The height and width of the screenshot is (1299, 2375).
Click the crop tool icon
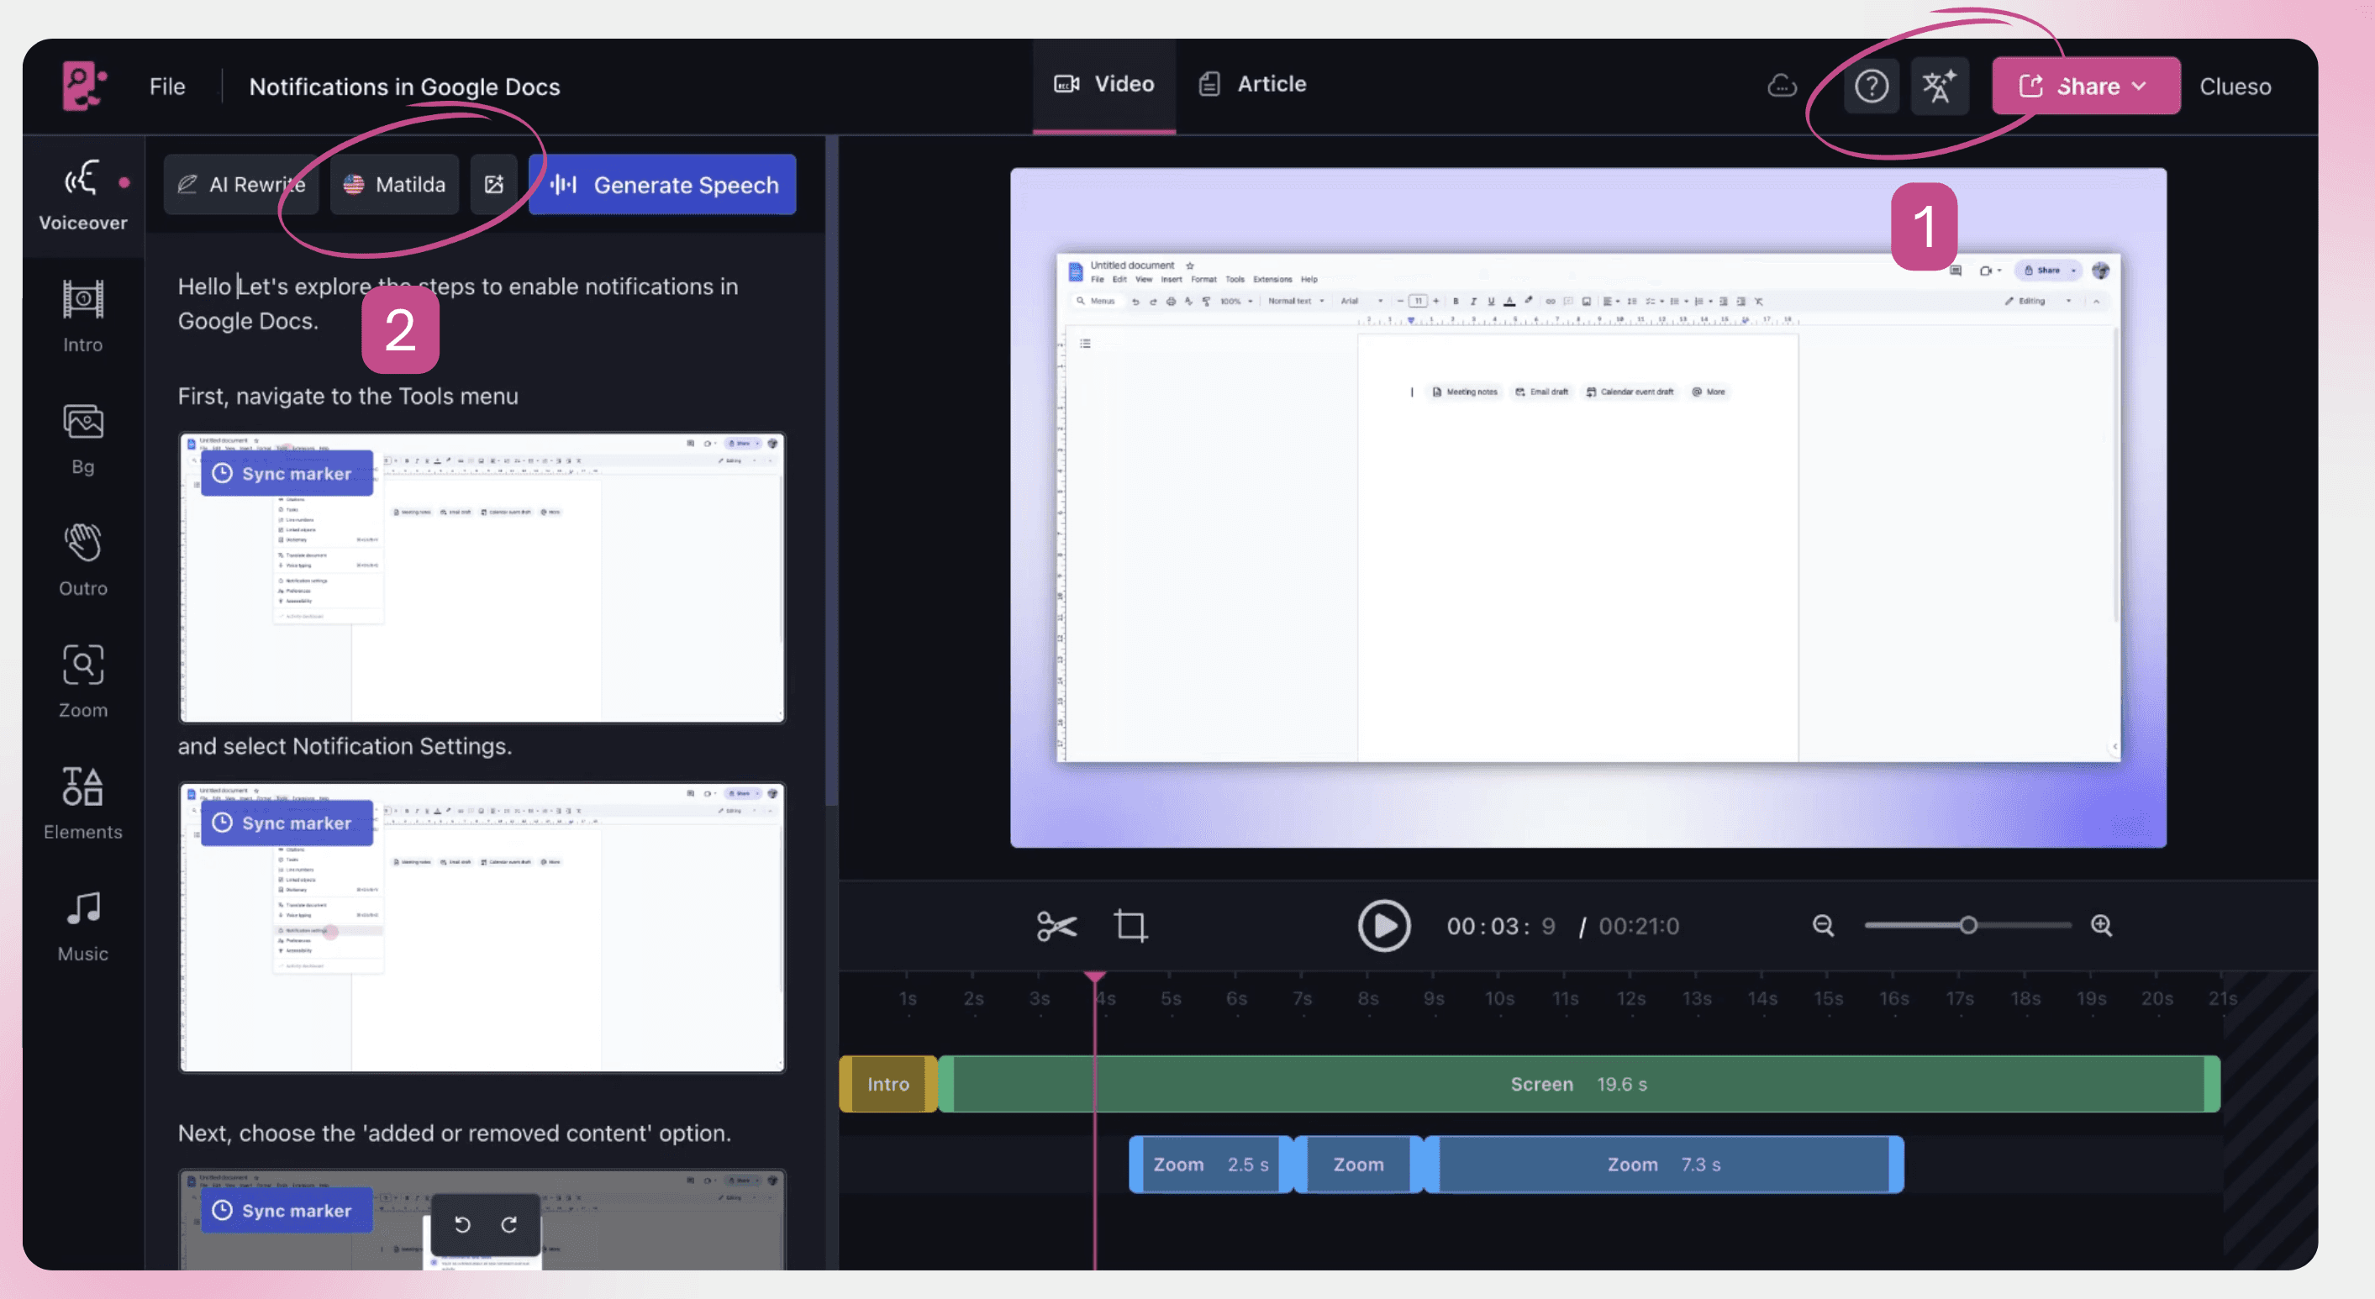(x=1130, y=926)
